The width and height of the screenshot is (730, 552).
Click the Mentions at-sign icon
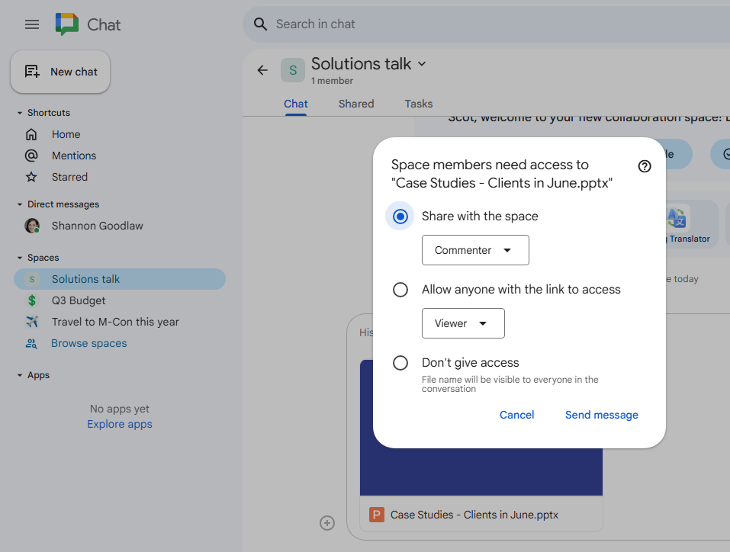tap(31, 156)
